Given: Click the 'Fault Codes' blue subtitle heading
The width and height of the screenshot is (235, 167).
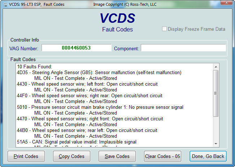Looking at the screenshot, I should (x=118, y=29).
